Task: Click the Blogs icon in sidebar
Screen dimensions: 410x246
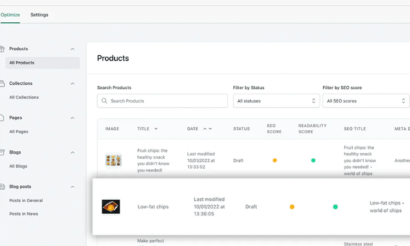Action: tap(2, 152)
